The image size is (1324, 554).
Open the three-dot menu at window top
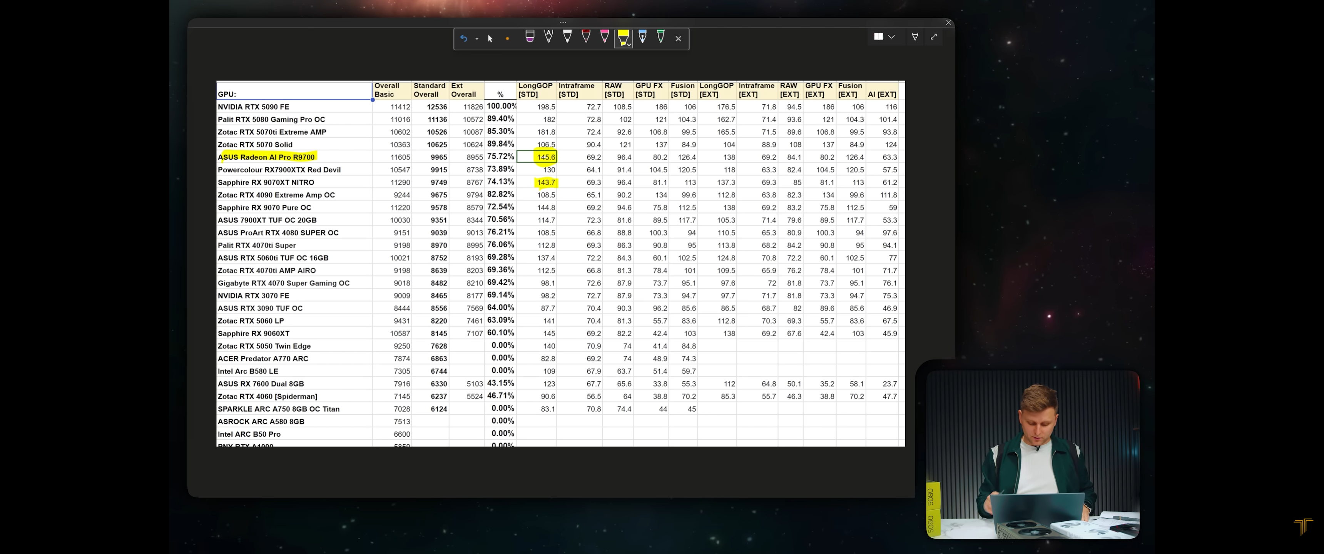(x=563, y=22)
